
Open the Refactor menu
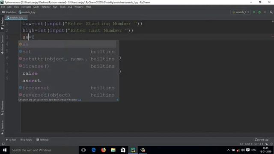[46, 7]
